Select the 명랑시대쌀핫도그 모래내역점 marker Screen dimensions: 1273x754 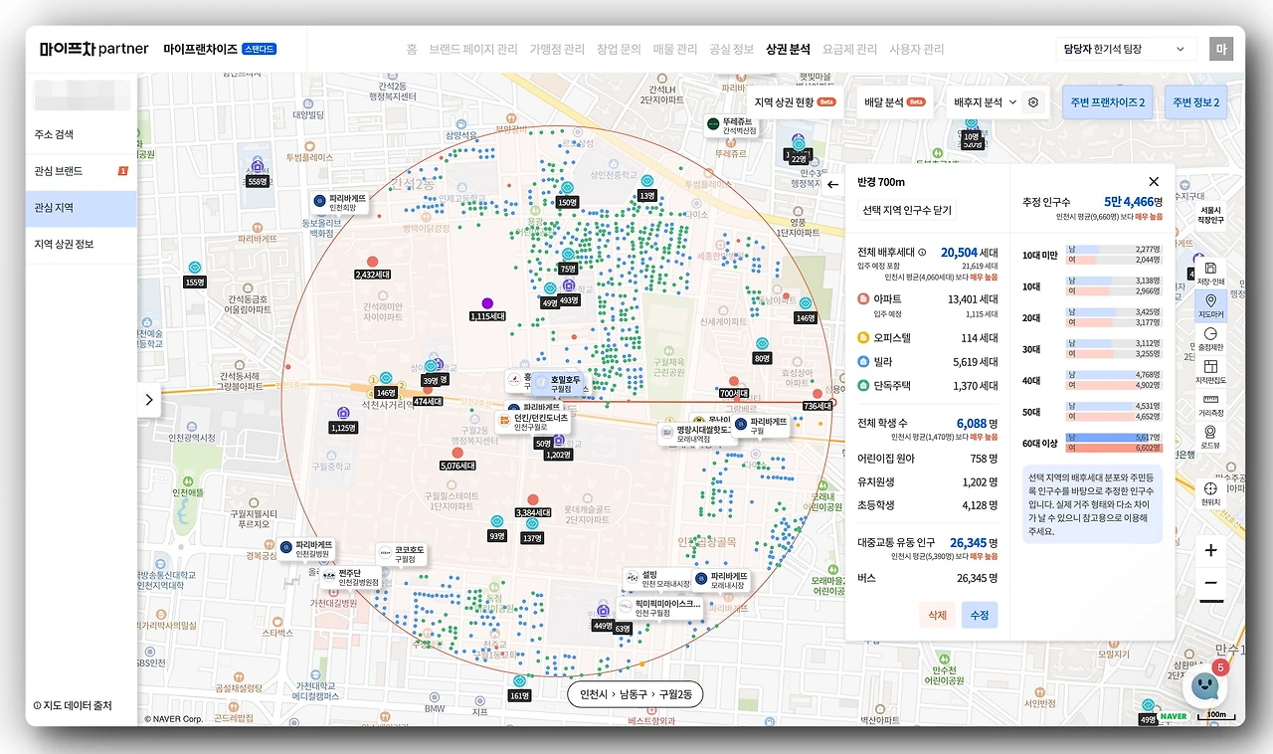tap(695, 433)
